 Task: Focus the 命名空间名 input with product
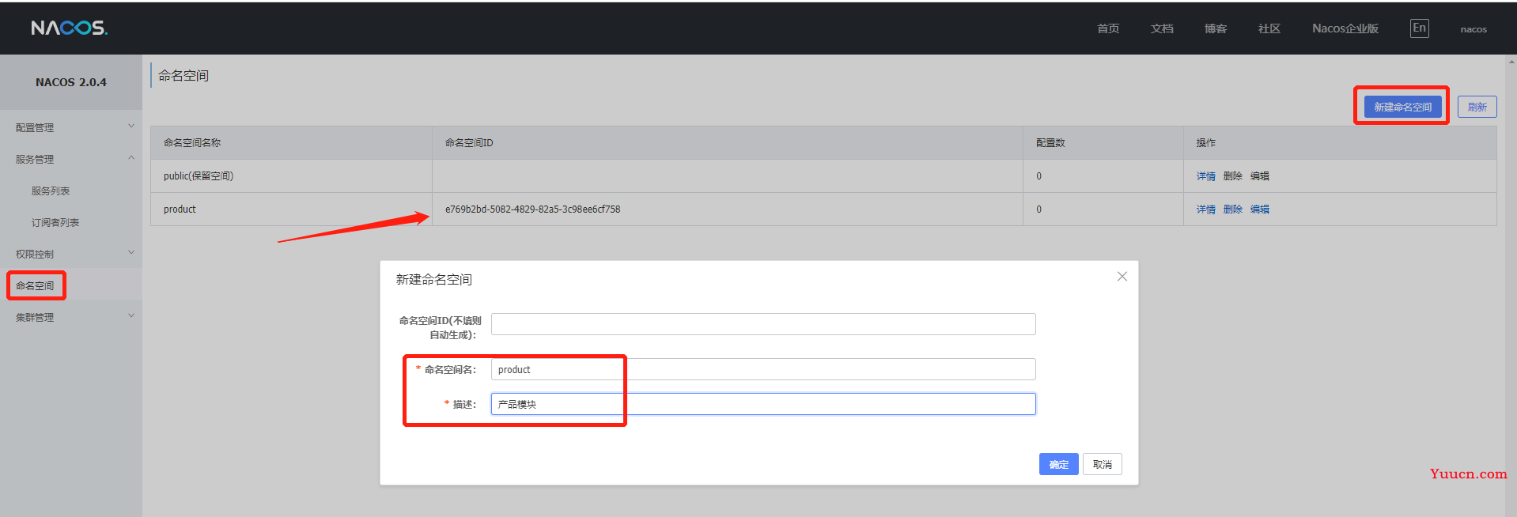coord(763,369)
